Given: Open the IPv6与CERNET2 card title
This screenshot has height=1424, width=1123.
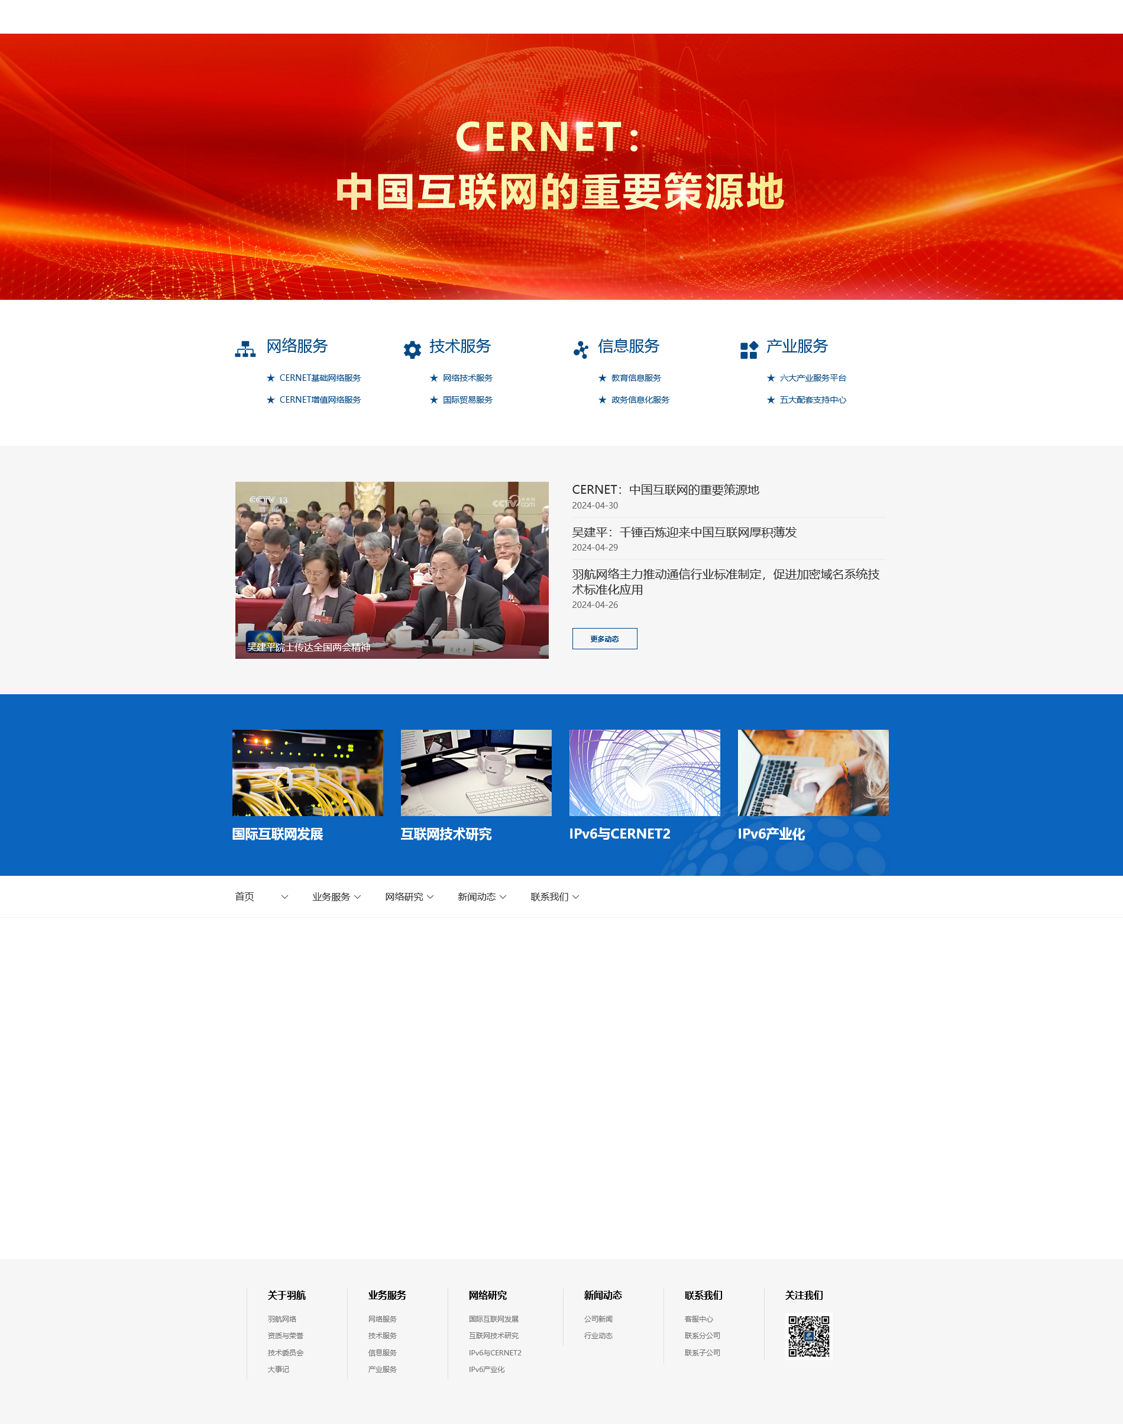Looking at the screenshot, I should pos(619,834).
